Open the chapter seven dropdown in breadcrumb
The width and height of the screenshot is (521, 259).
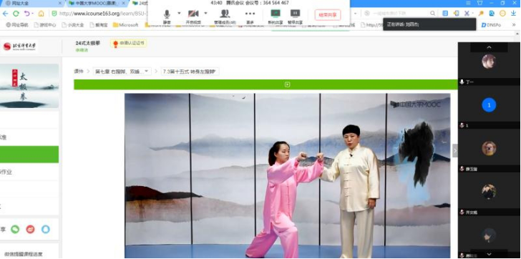tap(122, 72)
